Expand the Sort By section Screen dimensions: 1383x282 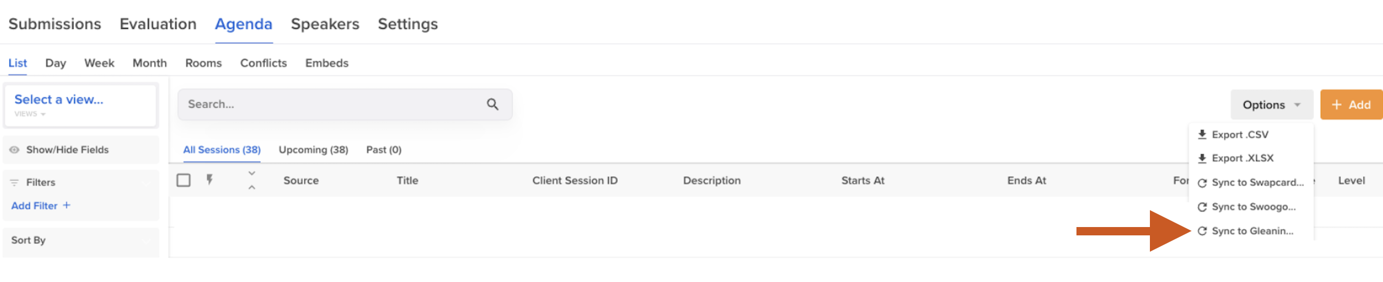[81, 240]
